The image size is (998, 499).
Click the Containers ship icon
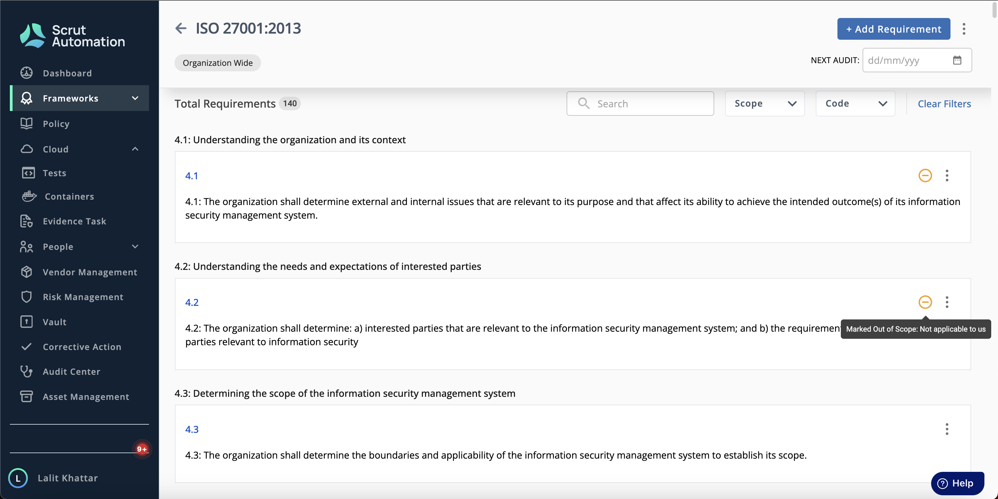[29, 197]
